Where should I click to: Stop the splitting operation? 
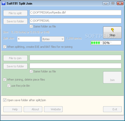point(112,32)
